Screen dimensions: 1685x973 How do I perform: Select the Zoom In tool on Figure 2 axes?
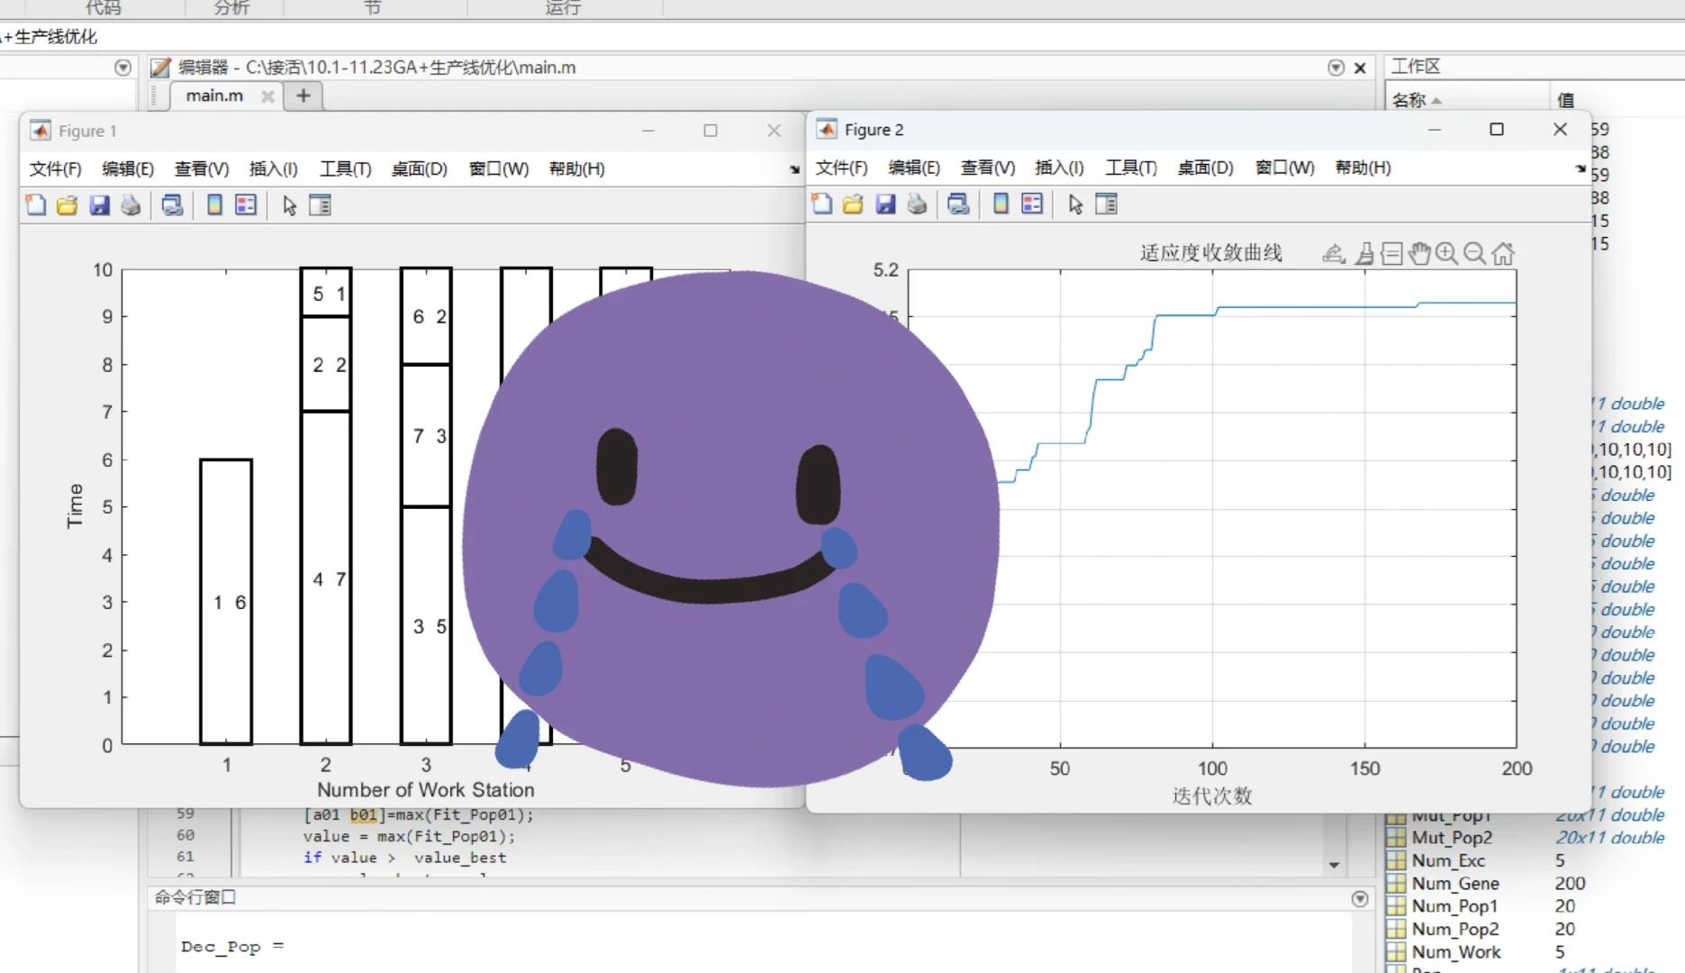click(1446, 254)
